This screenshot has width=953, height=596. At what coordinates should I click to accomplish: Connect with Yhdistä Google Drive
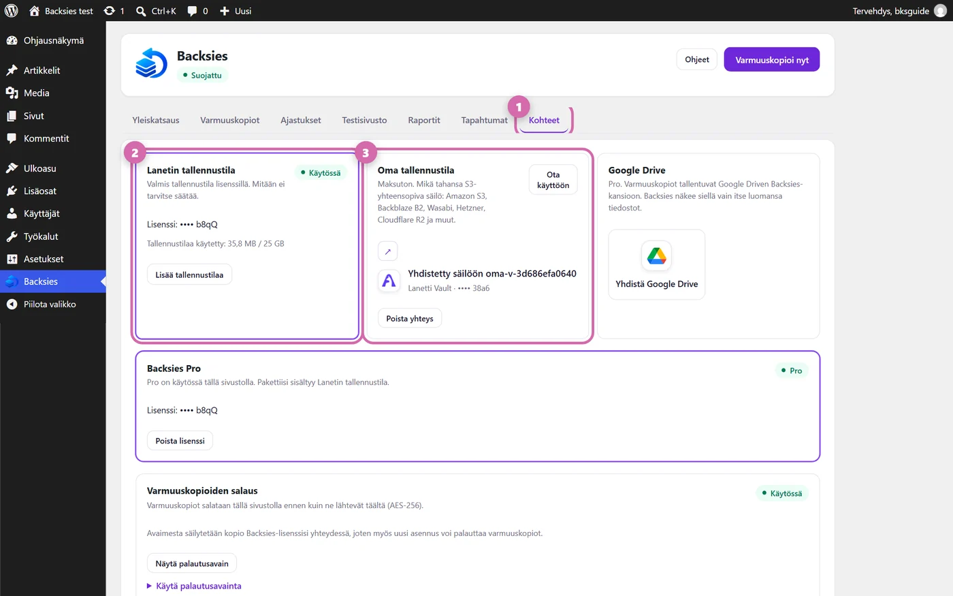[657, 264]
